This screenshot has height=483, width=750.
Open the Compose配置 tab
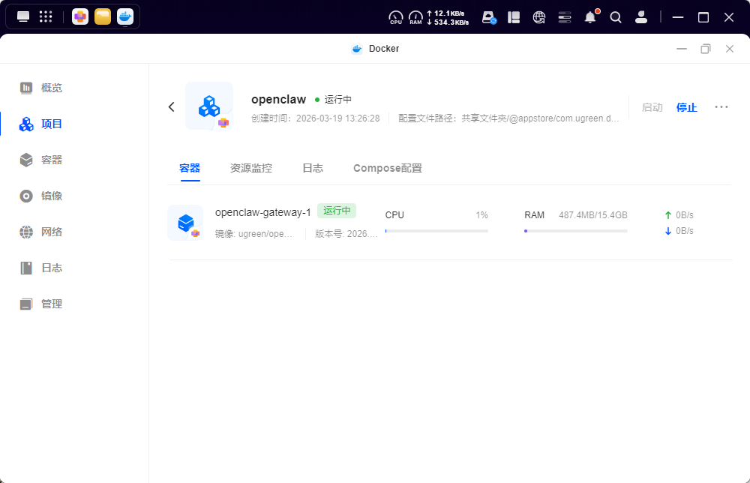[388, 168]
